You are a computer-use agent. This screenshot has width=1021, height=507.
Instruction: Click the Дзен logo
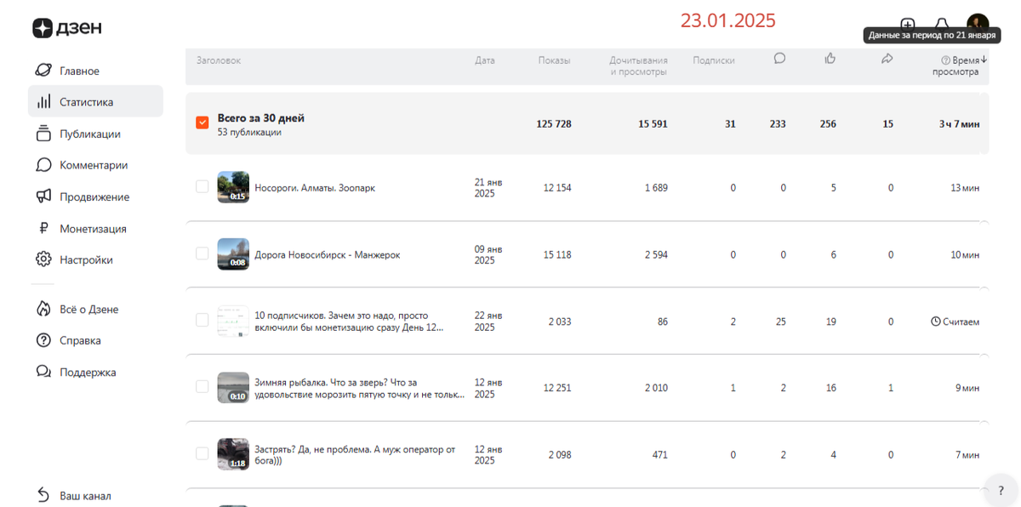tap(67, 28)
